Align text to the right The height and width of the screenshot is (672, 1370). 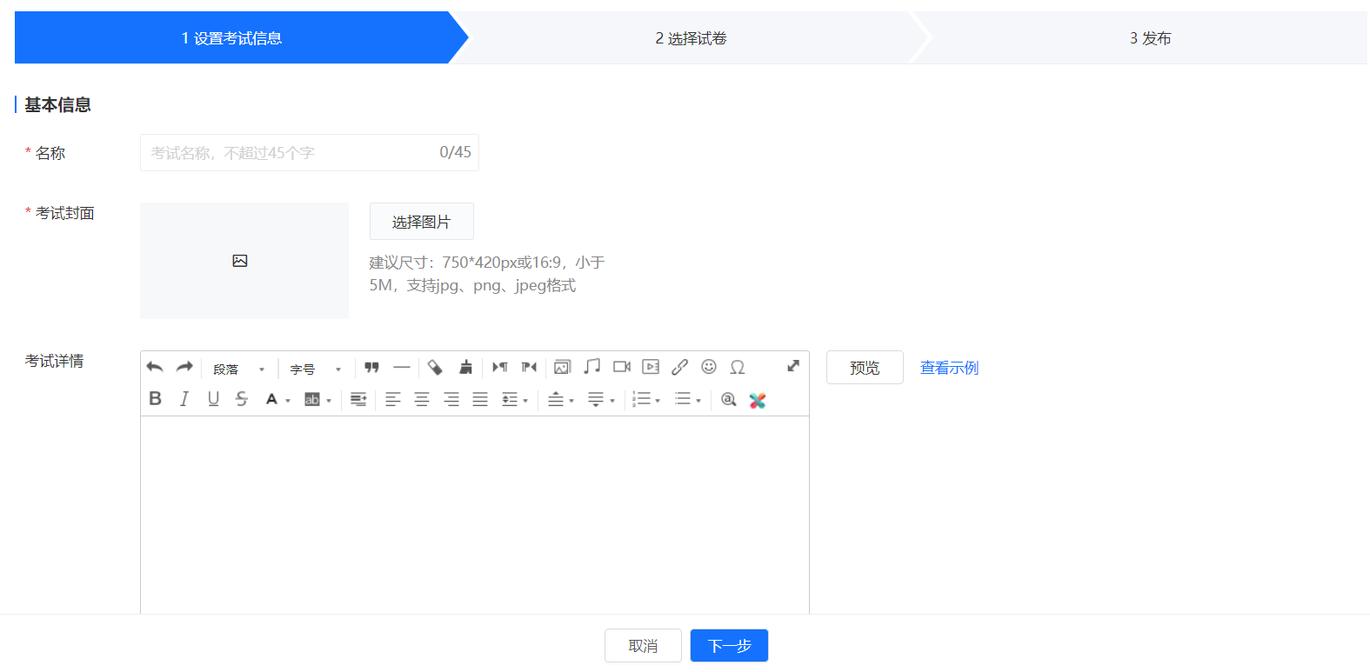coord(451,399)
